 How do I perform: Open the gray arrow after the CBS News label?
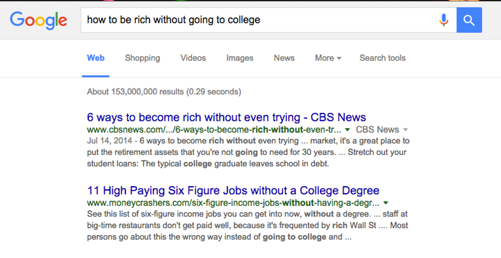[x=406, y=130]
